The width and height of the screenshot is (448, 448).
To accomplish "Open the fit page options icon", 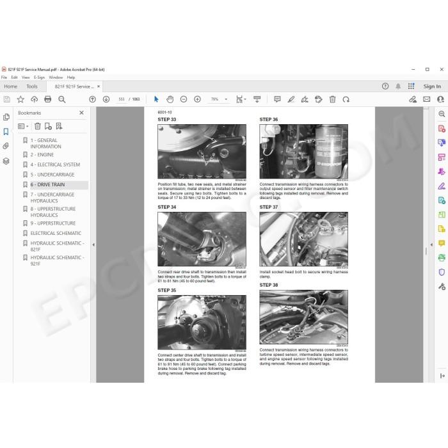I will (241, 99).
